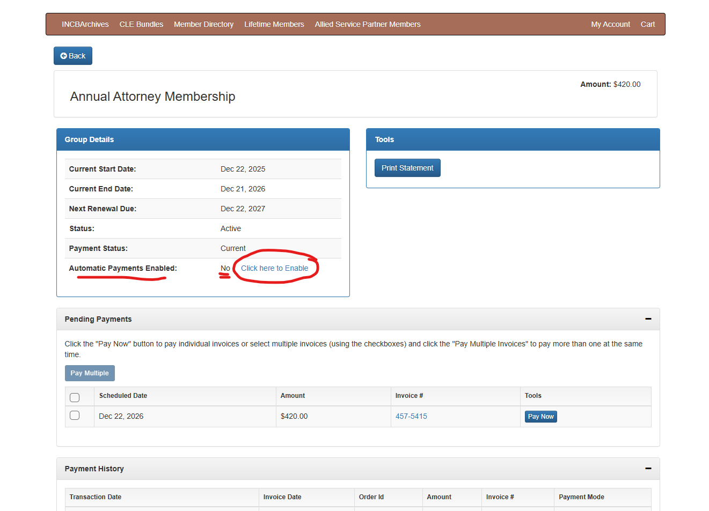The image size is (709, 511).
Task: Open Allied Service Partner Members page
Action: 367,24
